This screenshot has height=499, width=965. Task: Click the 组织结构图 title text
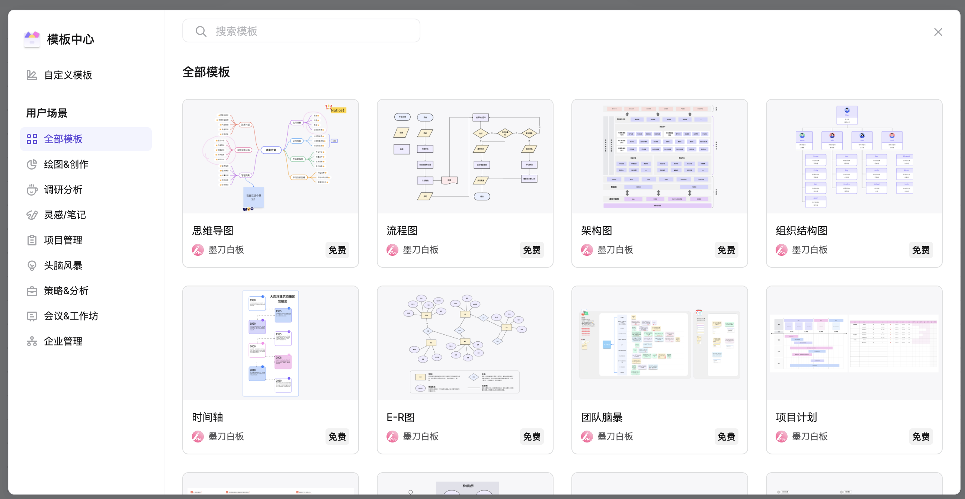click(x=802, y=231)
